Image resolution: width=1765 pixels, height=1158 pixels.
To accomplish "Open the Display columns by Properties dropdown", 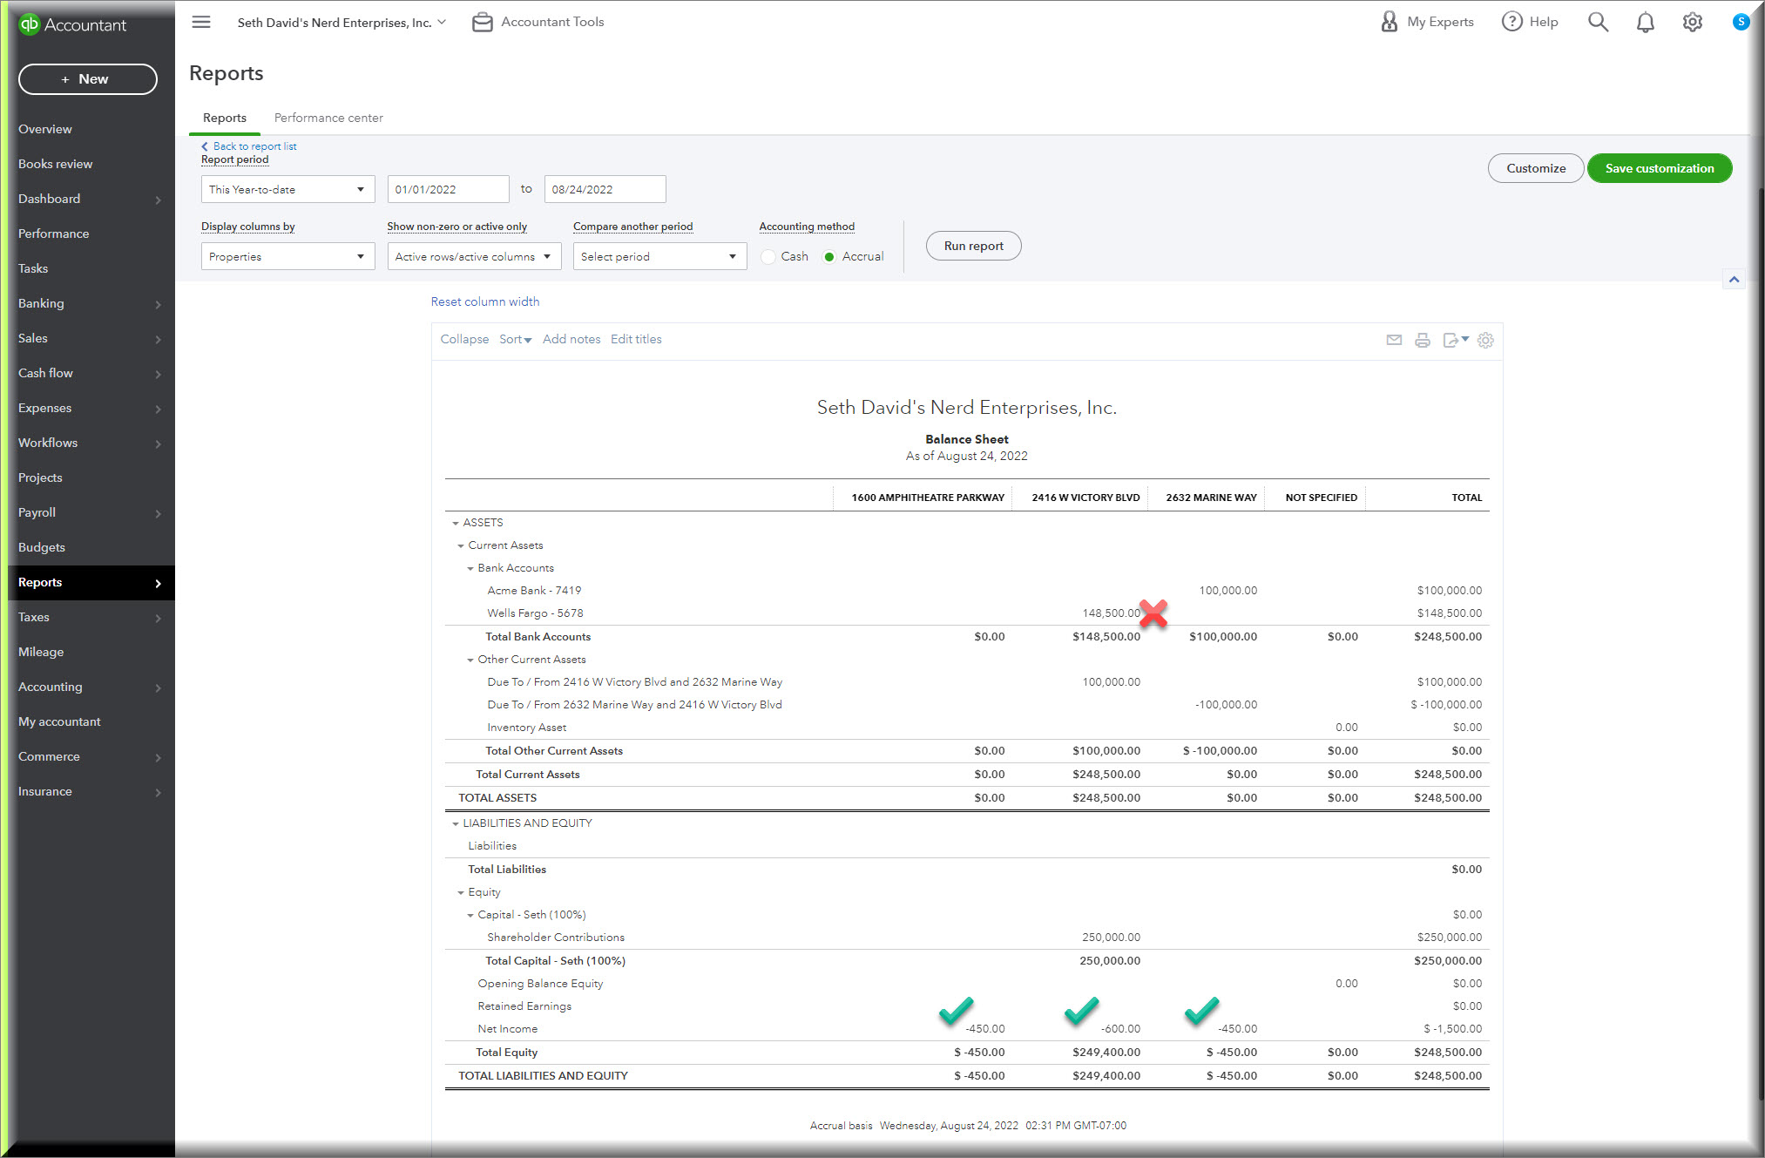I will (x=287, y=256).
